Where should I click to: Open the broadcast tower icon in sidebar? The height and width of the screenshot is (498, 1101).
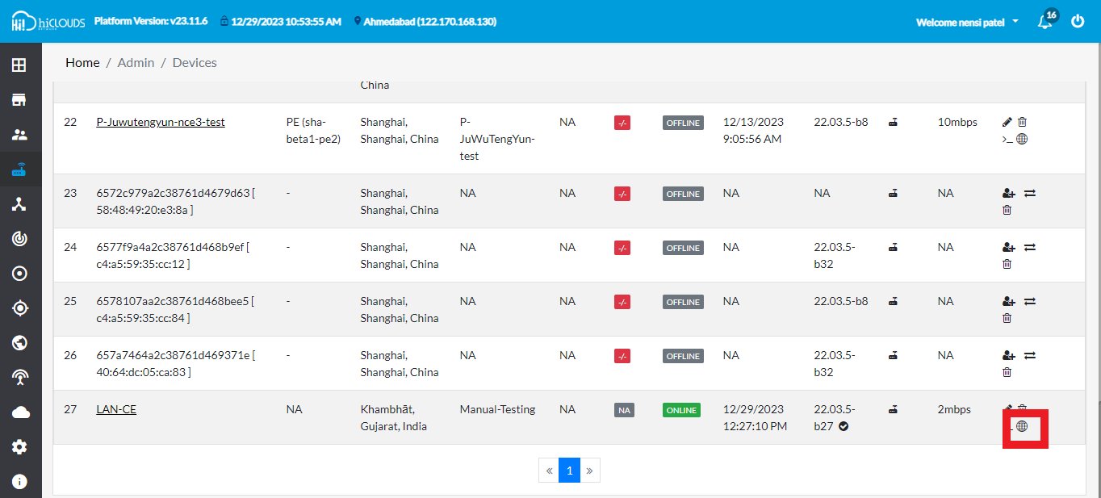click(x=19, y=377)
